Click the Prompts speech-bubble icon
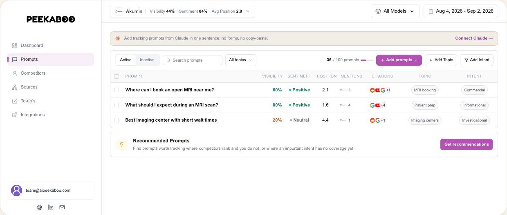This screenshot has width=507, height=215. tap(15, 59)
